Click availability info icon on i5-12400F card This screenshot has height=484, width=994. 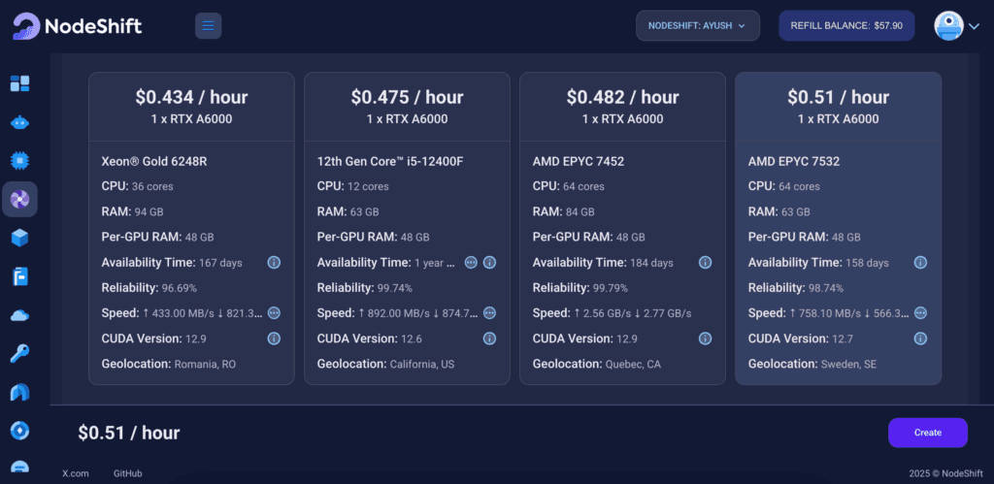[x=489, y=262]
